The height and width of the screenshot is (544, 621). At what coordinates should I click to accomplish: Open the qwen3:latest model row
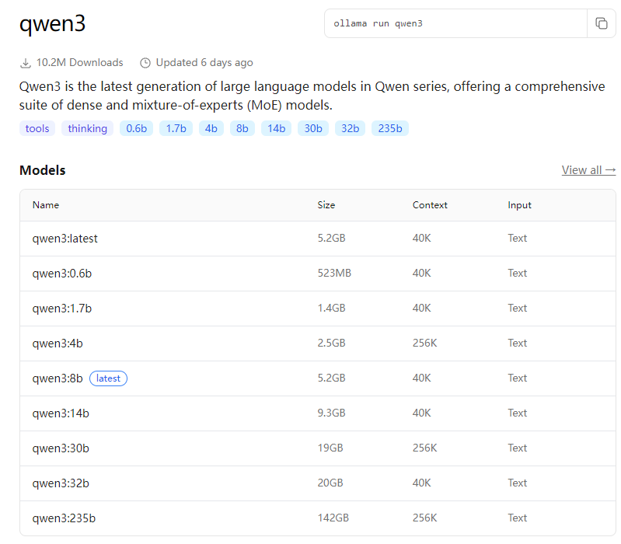(318, 239)
